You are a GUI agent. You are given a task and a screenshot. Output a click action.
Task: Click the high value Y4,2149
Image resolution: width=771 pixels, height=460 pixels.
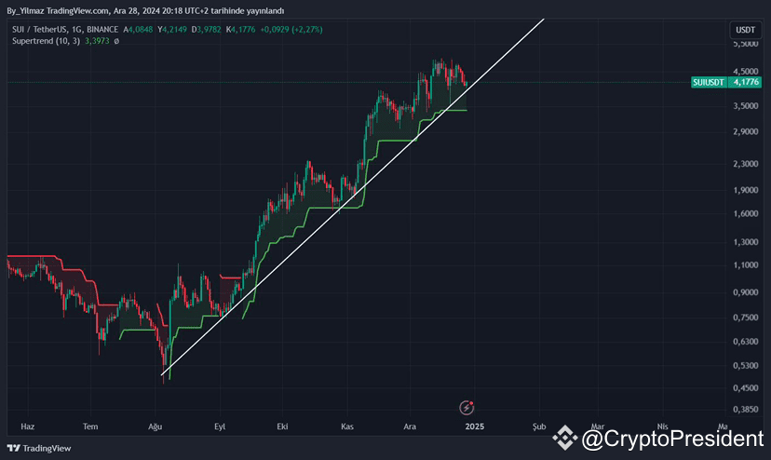172,30
